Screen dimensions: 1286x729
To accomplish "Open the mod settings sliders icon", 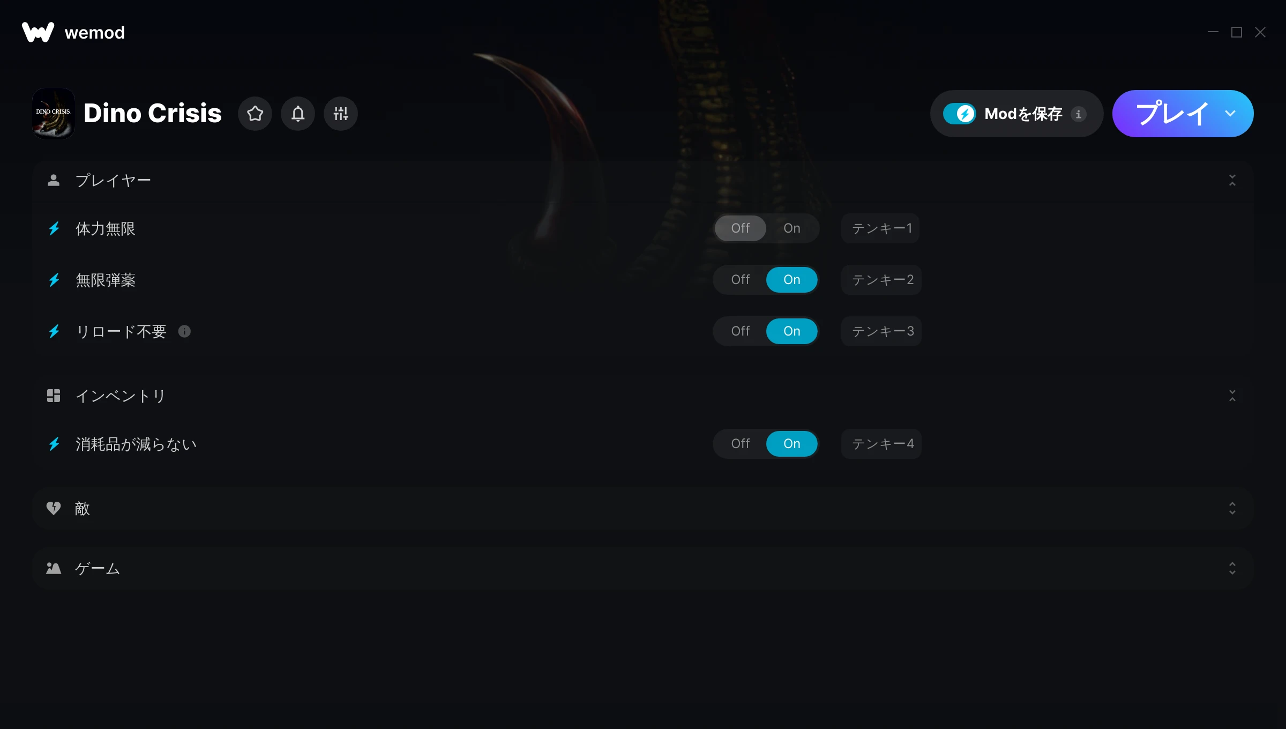I will [x=341, y=114].
